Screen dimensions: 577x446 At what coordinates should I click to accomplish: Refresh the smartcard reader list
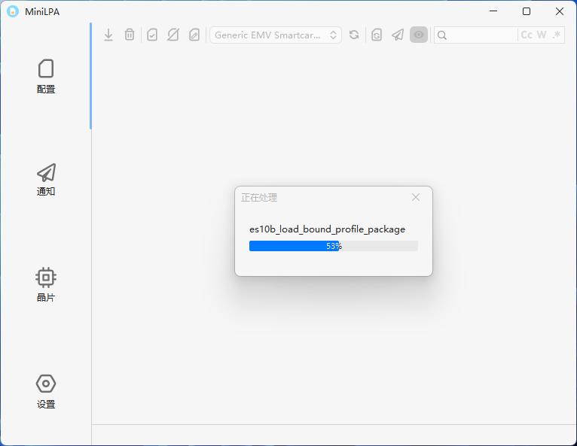coord(354,35)
